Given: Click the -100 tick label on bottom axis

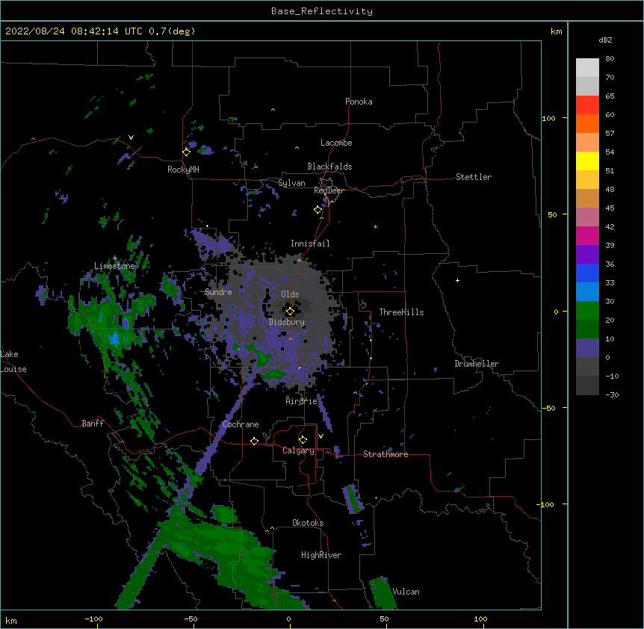Looking at the screenshot, I should 94,619.
